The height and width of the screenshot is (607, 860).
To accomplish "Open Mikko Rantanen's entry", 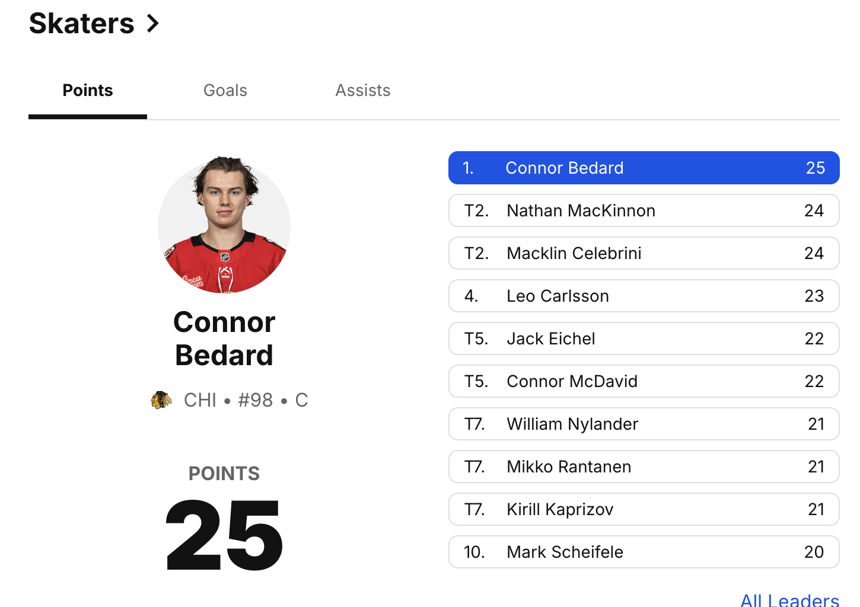I will 644,467.
